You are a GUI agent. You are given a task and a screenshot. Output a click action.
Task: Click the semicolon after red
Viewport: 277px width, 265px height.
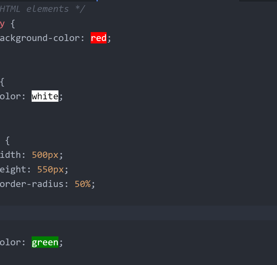tap(109, 38)
